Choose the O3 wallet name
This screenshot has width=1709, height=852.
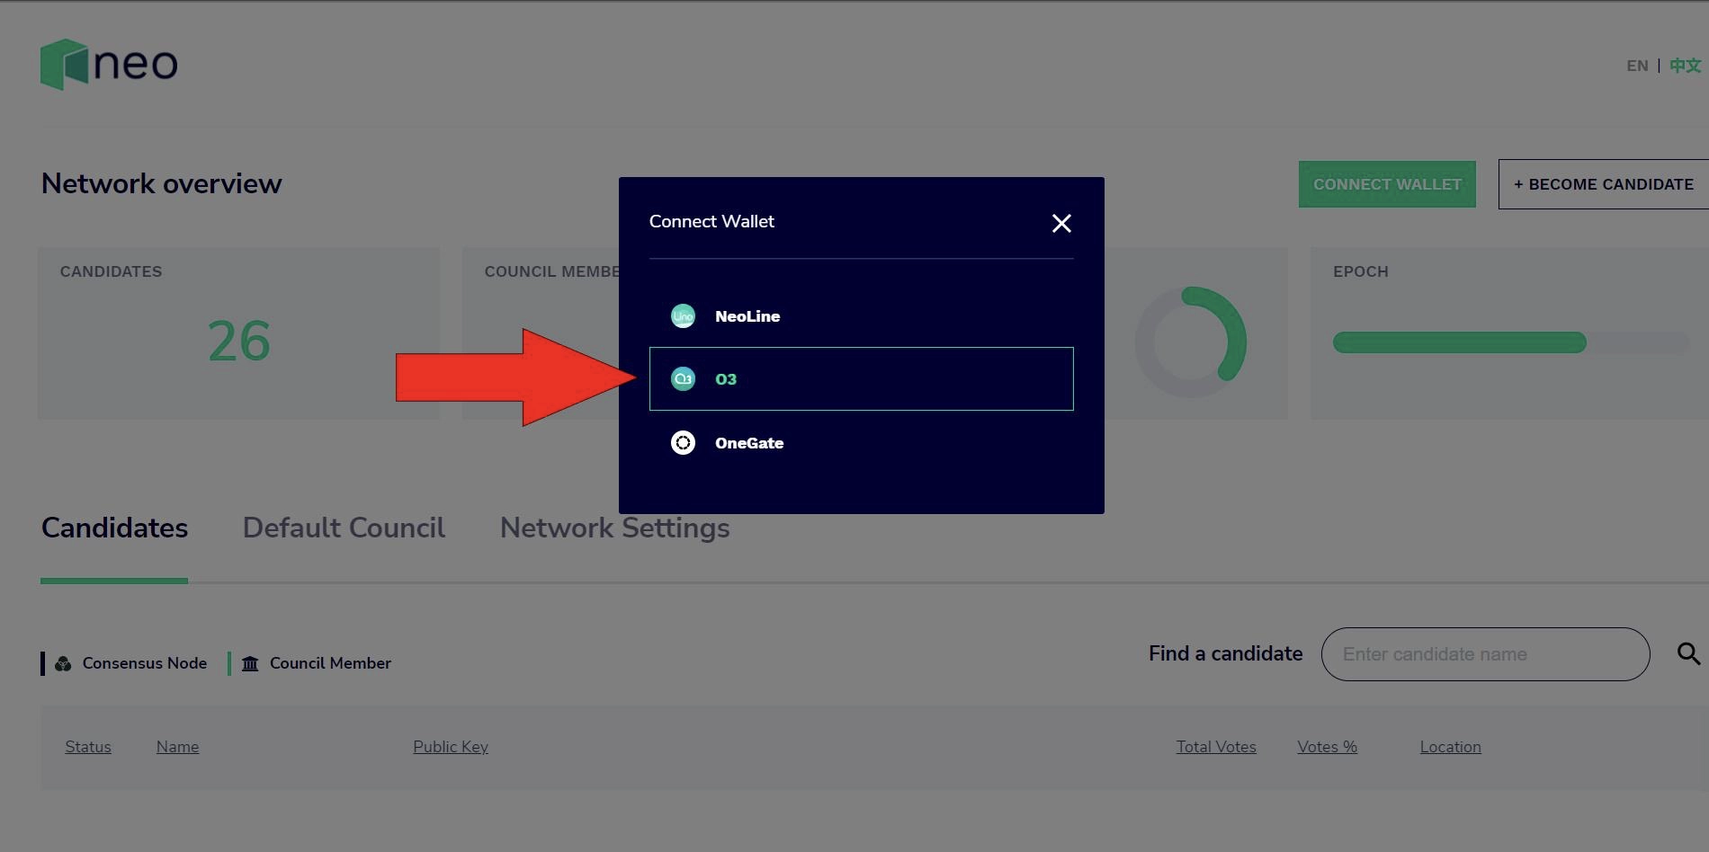click(726, 379)
